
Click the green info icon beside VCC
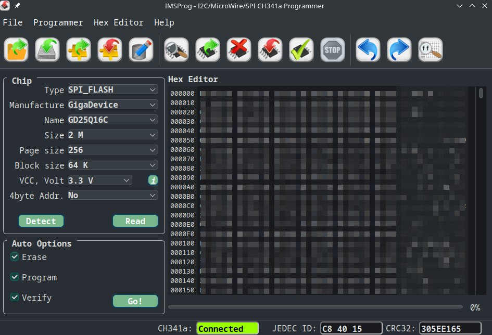(x=153, y=180)
